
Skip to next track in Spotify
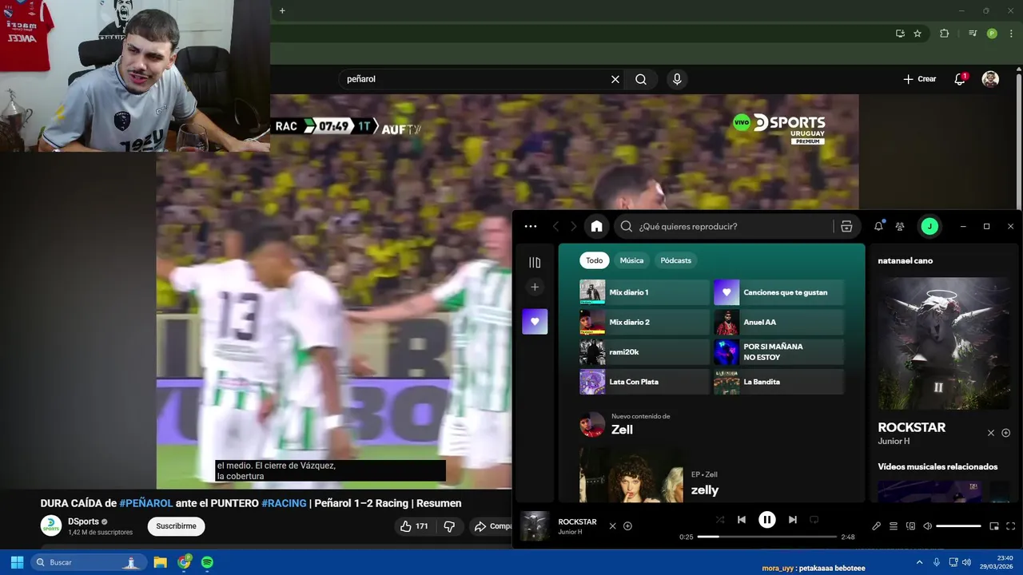coord(792,520)
